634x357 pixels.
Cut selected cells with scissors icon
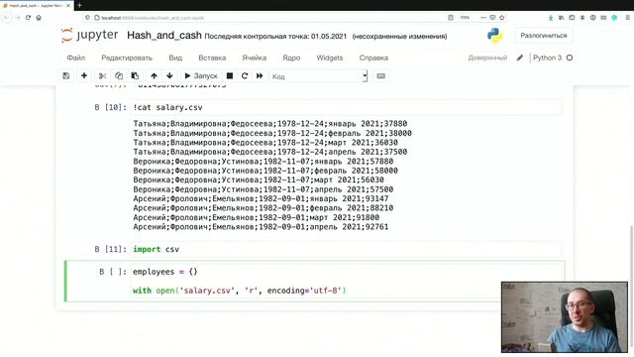coord(103,75)
